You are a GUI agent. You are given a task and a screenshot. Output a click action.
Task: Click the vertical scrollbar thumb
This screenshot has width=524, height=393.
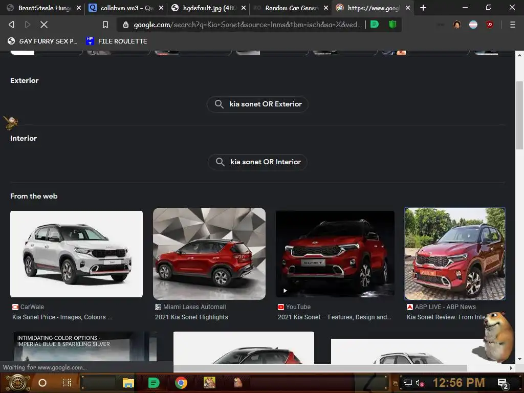519,115
